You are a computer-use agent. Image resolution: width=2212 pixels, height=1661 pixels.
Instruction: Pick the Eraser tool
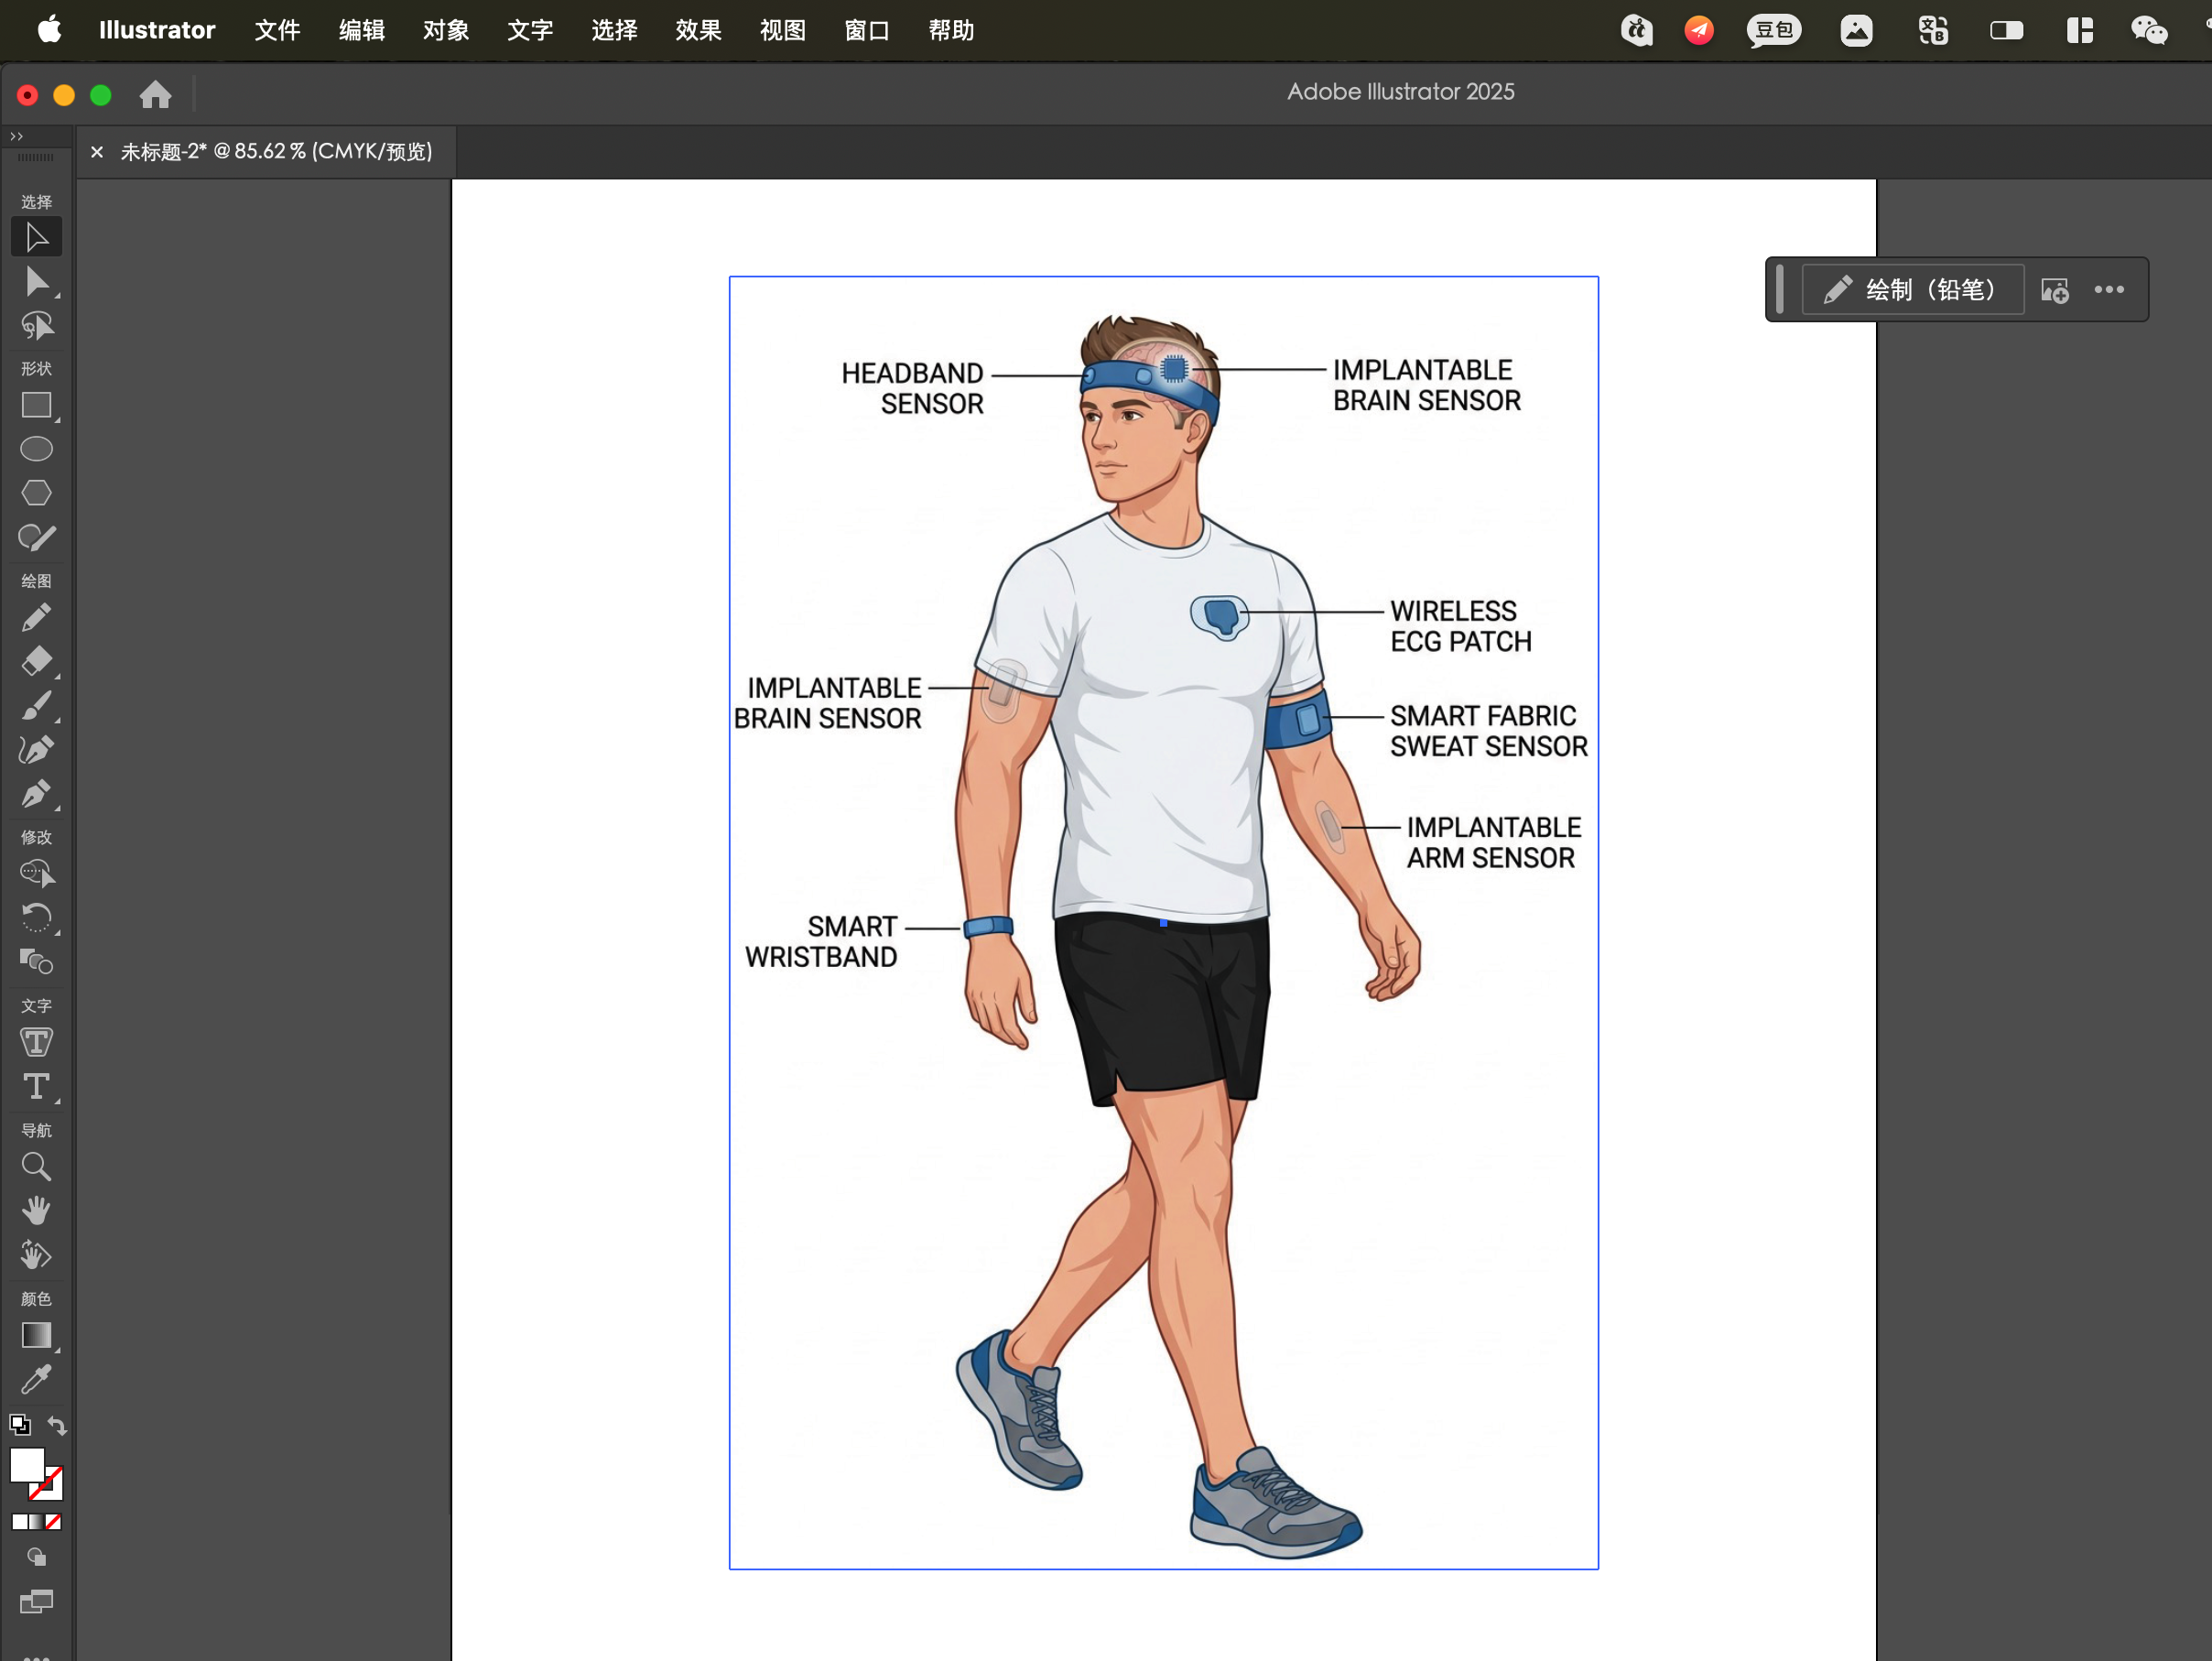(x=36, y=661)
